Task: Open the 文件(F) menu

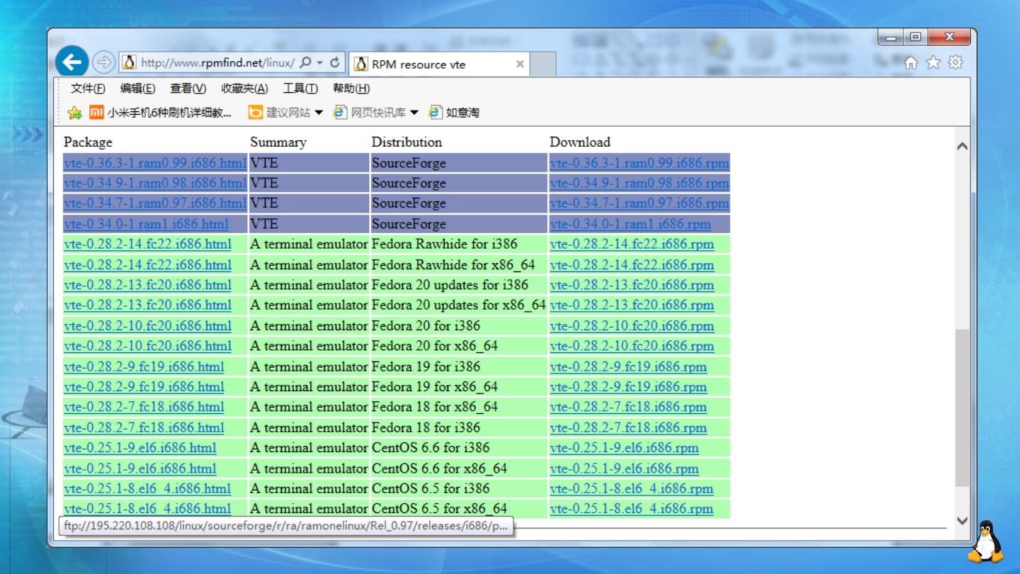Action: 88,89
